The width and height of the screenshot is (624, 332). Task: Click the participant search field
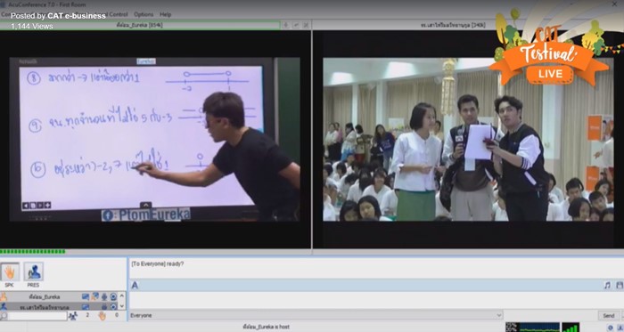point(37,316)
